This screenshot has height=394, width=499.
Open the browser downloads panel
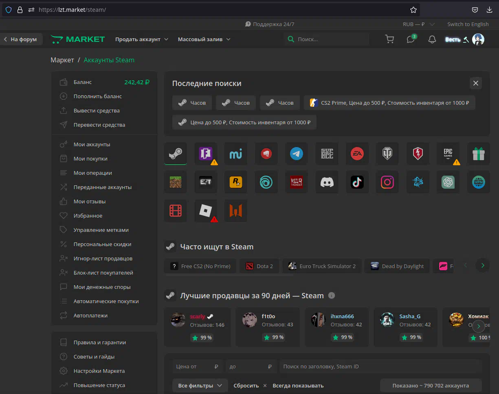coord(489,9)
